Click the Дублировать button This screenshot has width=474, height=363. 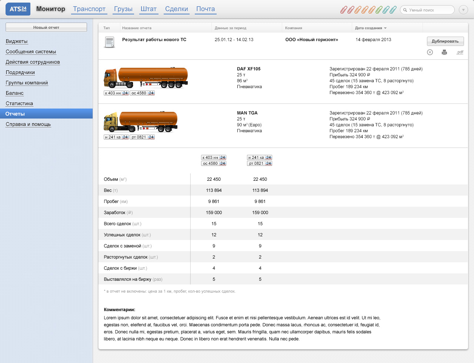point(445,41)
